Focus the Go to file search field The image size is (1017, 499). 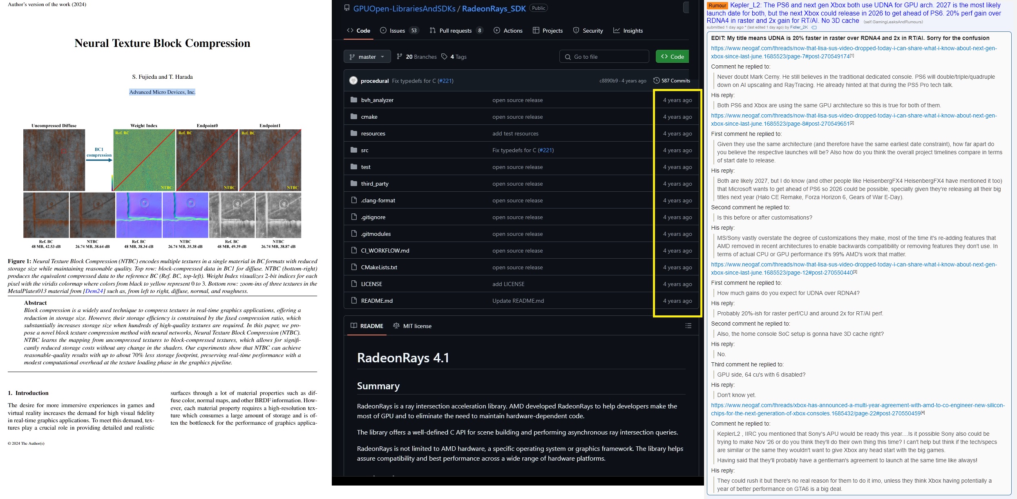click(x=604, y=57)
